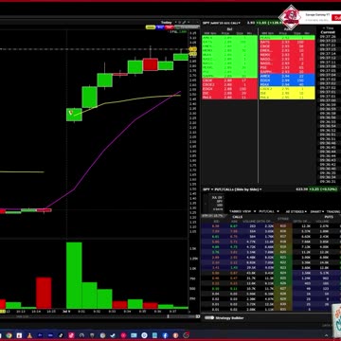The height and width of the screenshot is (341, 341).
Task: Launch VLC media player from taskbar
Action: (29, 335)
